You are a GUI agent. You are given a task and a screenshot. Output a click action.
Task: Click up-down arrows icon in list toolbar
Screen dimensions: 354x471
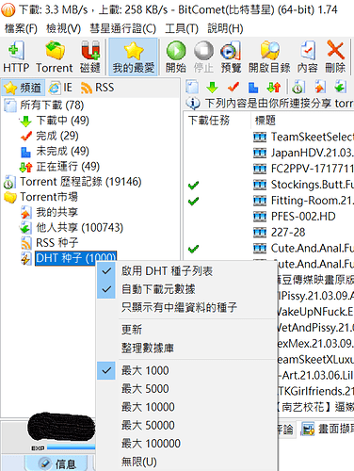pos(273,87)
